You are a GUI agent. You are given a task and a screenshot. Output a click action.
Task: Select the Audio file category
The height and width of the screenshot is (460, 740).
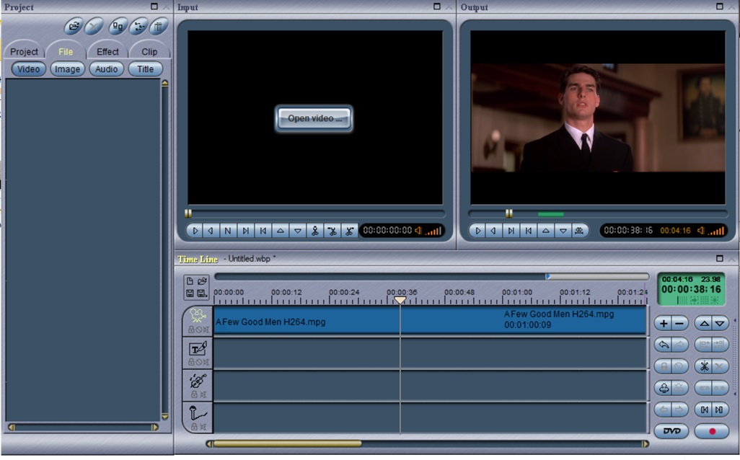pyautogui.click(x=106, y=69)
